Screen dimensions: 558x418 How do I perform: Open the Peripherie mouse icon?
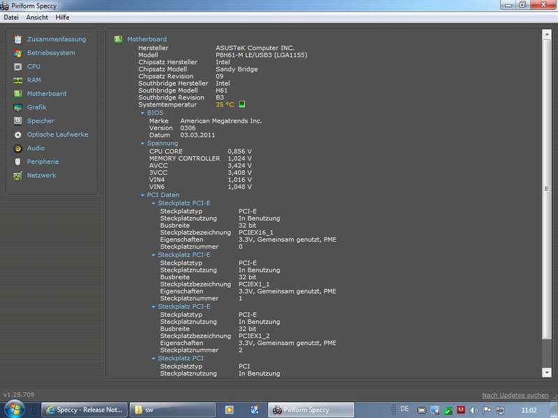pyautogui.click(x=18, y=162)
